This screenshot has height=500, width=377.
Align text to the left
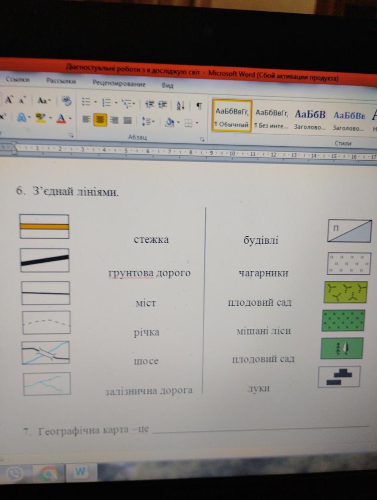pyautogui.click(x=87, y=119)
